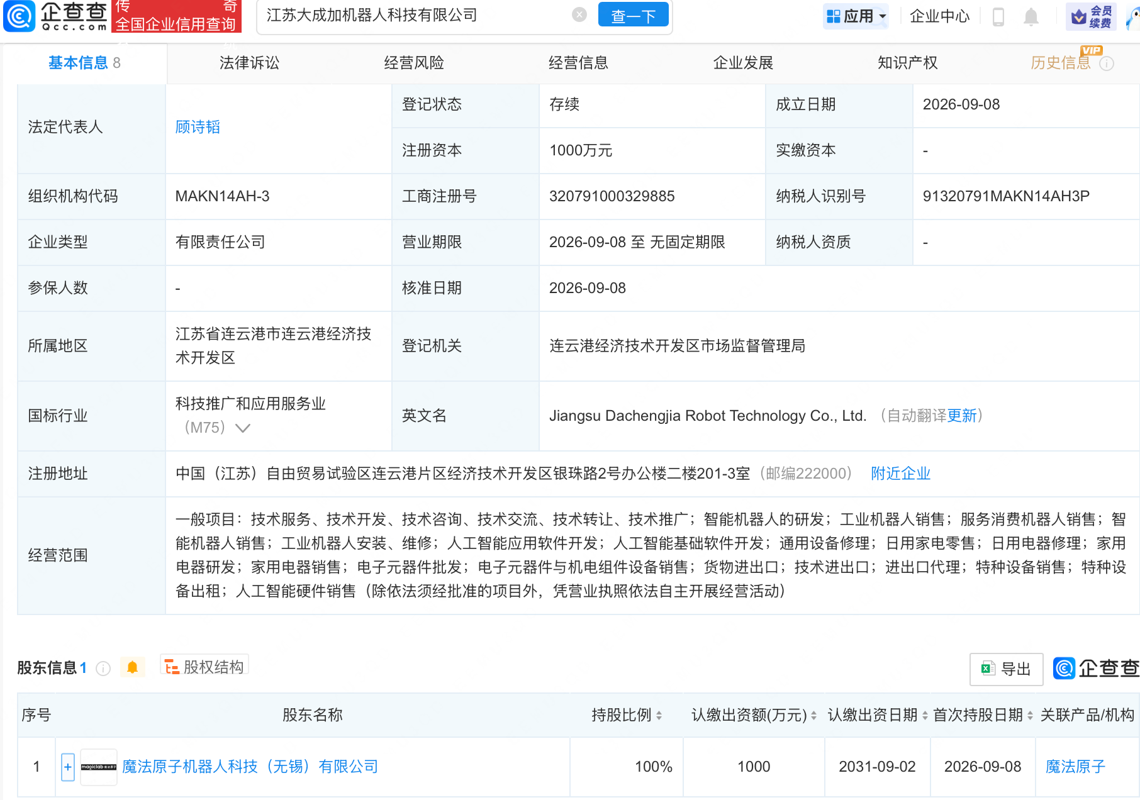1140x800 pixels.
Task: Select the organization code MAKN14AH-3
Action: click(x=222, y=196)
